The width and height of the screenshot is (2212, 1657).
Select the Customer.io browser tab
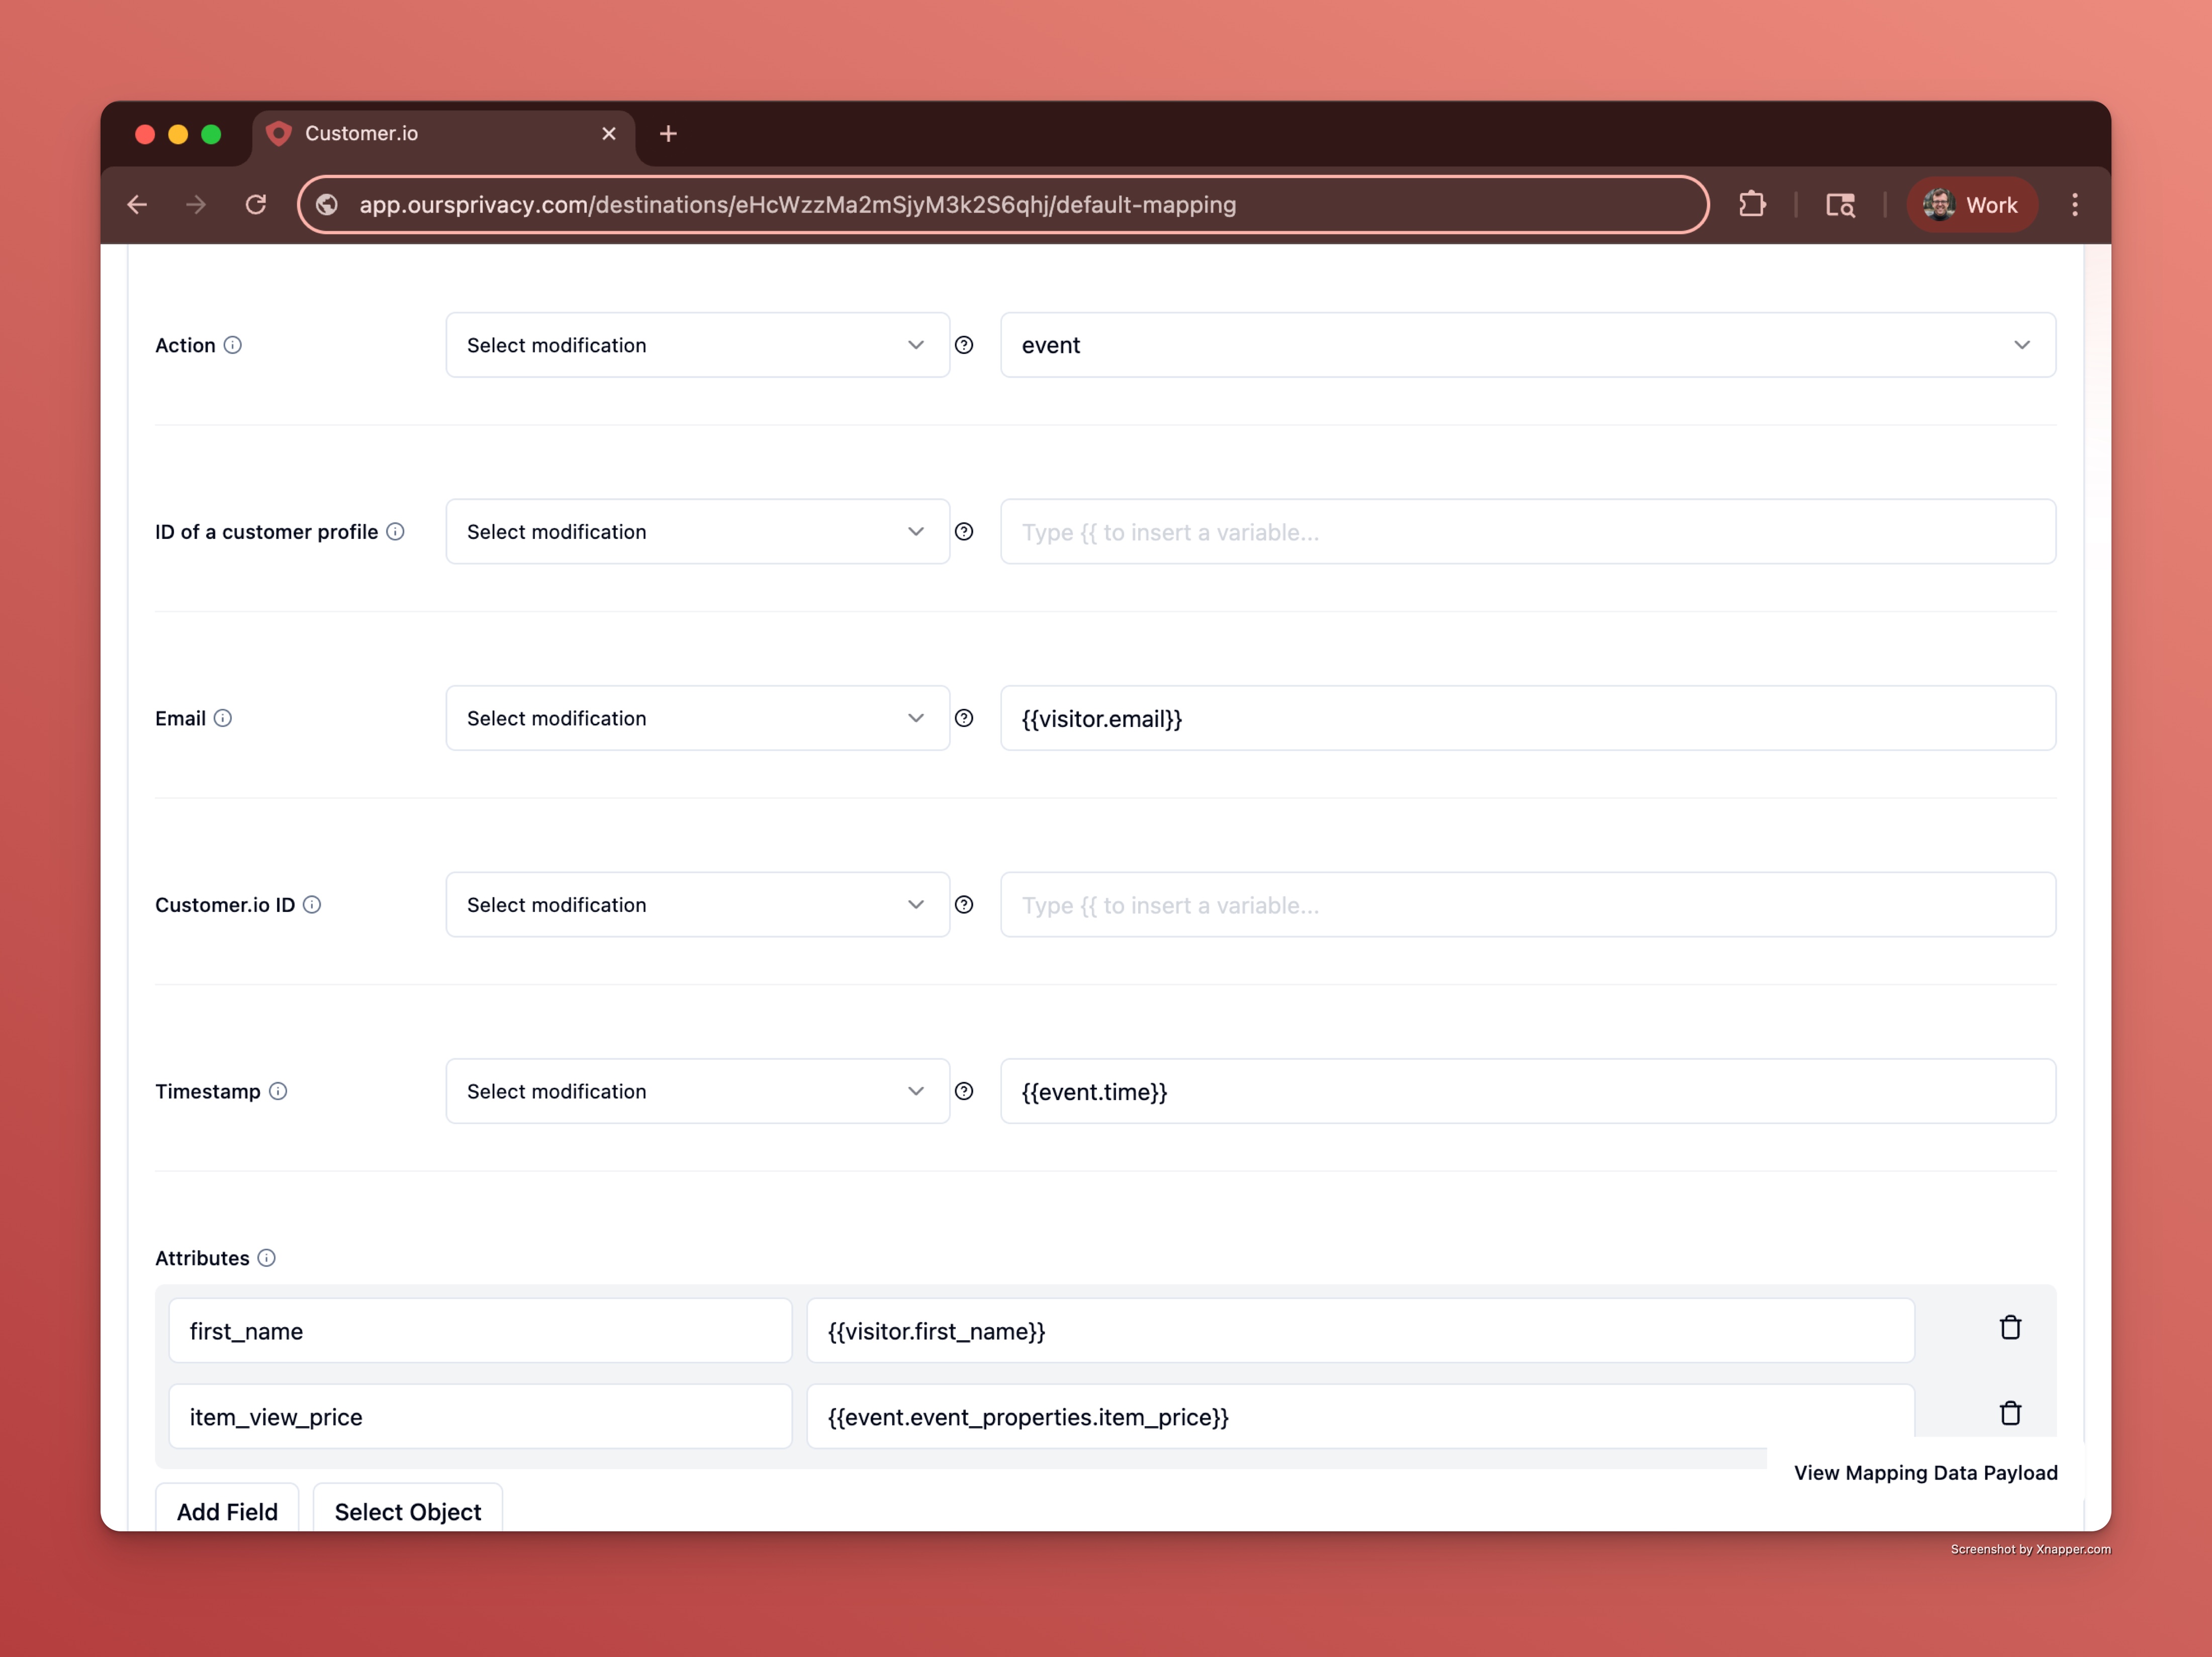[444, 134]
